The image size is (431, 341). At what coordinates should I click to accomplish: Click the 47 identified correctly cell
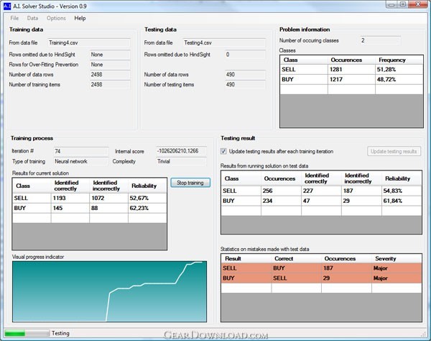(321, 201)
